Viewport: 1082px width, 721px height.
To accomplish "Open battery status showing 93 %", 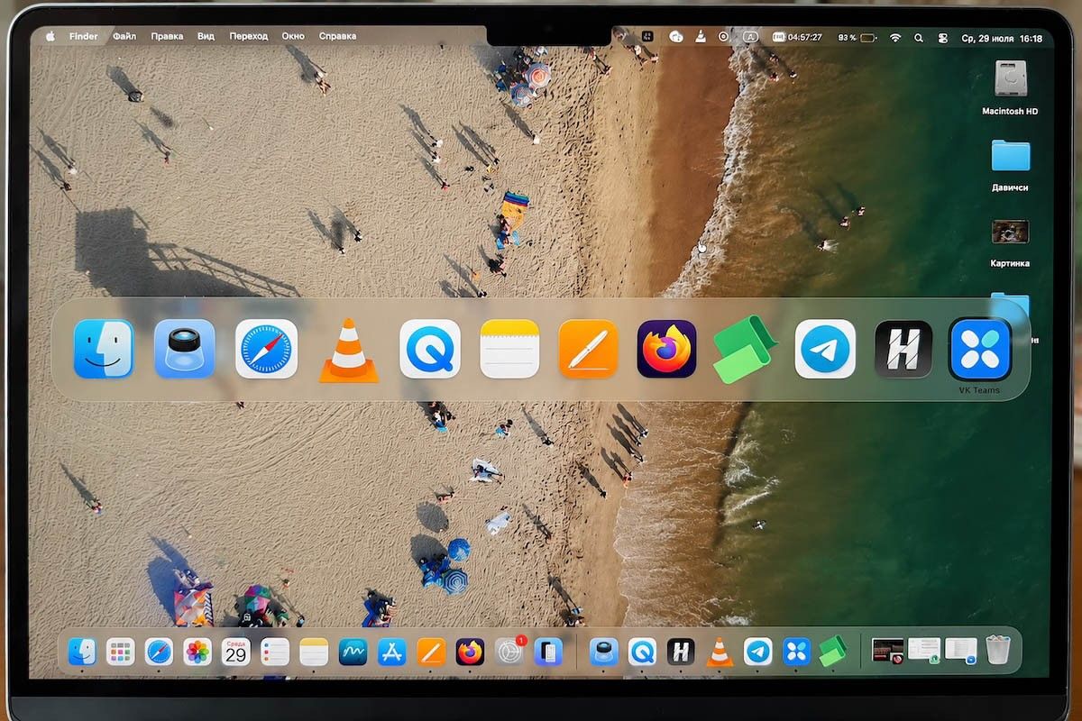I will (x=857, y=38).
